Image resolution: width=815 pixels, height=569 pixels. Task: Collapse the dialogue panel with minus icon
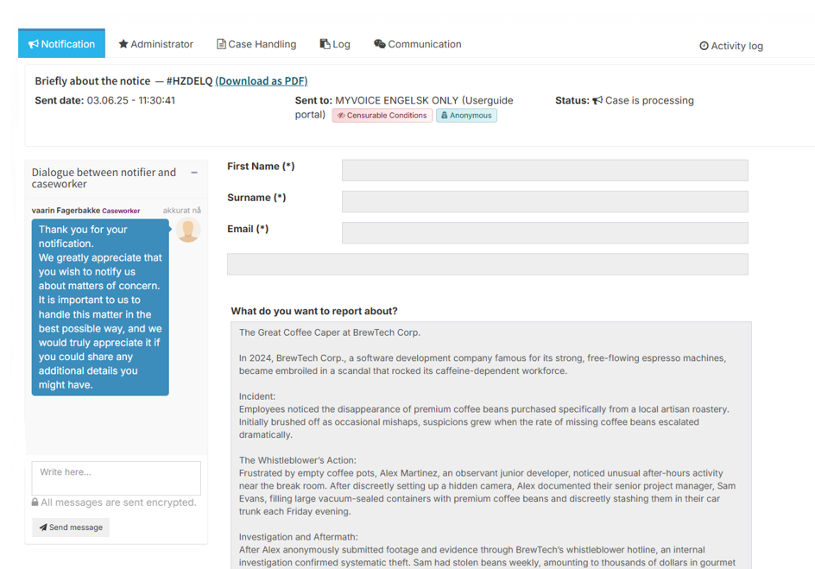[x=194, y=173]
